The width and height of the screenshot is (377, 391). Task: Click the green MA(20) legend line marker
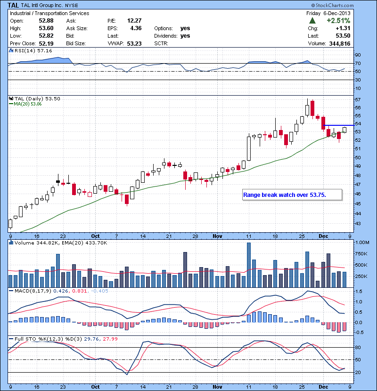click(11, 104)
